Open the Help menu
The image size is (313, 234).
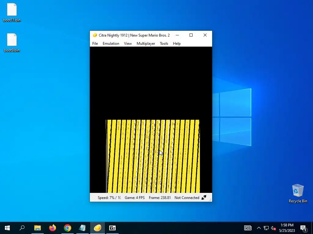[x=177, y=44]
